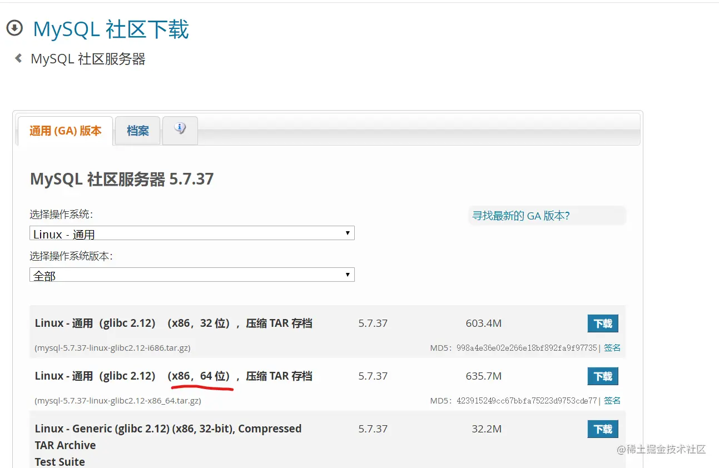719x468 pixels.
Task: Open the info icon tab
Action: coord(180,130)
